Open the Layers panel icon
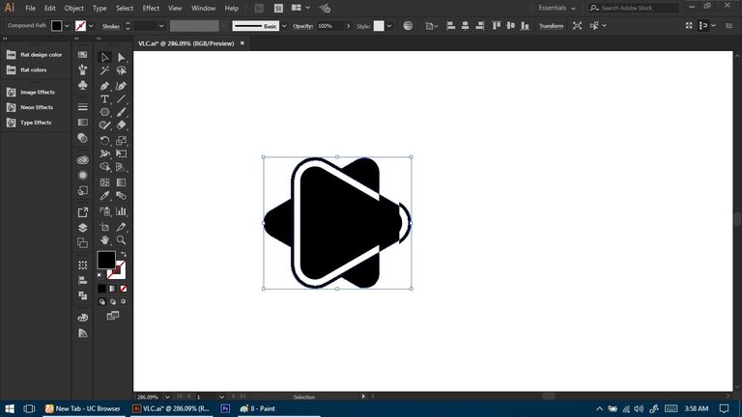 pos(83,228)
